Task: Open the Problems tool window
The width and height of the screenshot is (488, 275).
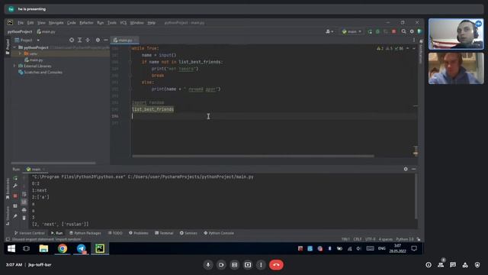Action: [139, 233]
